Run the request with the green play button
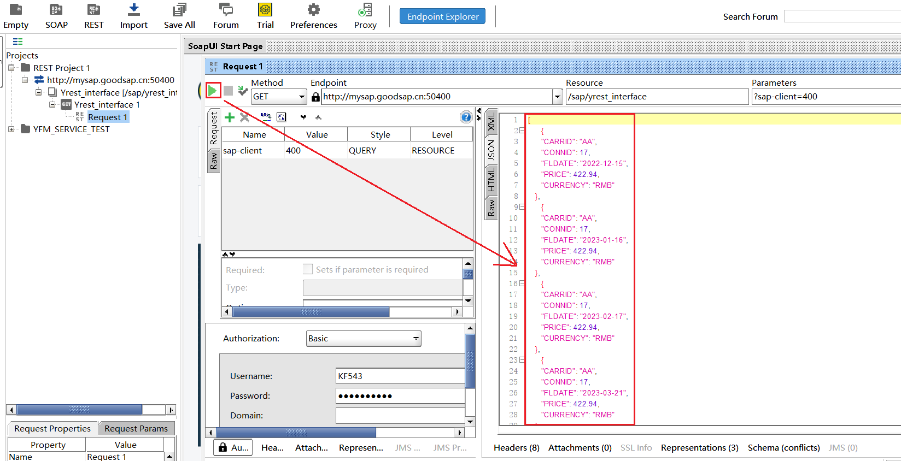Screen dimensions: 901x461 point(213,91)
